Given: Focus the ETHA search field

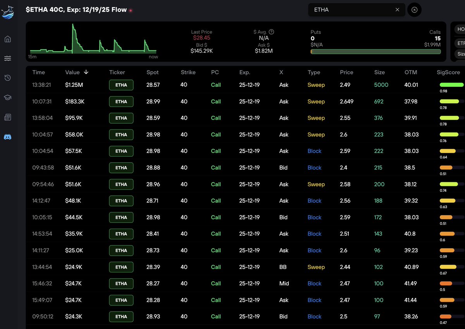Looking at the screenshot, I should pyautogui.click(x=356, y=10).
